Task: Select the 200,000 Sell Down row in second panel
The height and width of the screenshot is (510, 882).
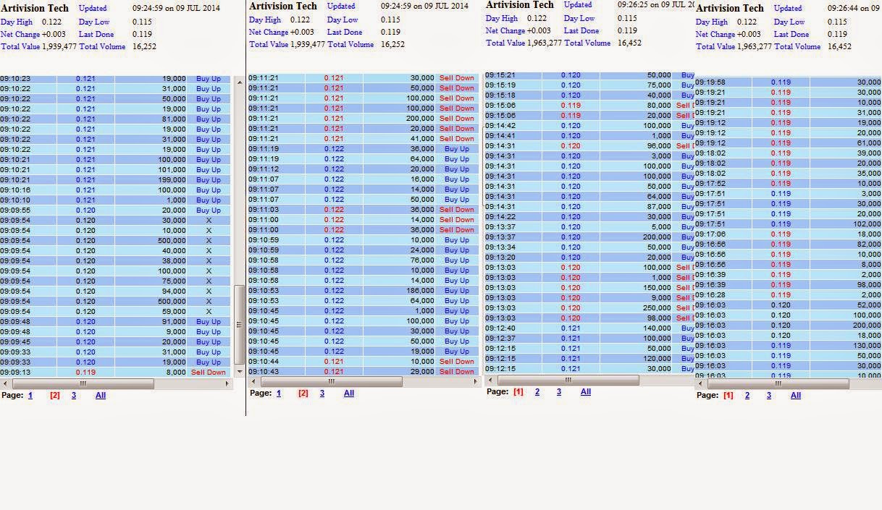Action: (x=364, y=119)
